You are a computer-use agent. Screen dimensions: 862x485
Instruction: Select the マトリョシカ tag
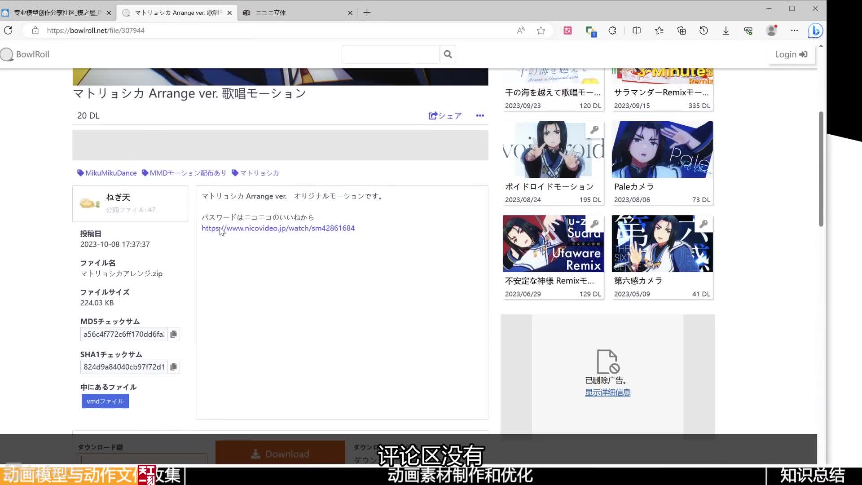click(x=255, y=173)
